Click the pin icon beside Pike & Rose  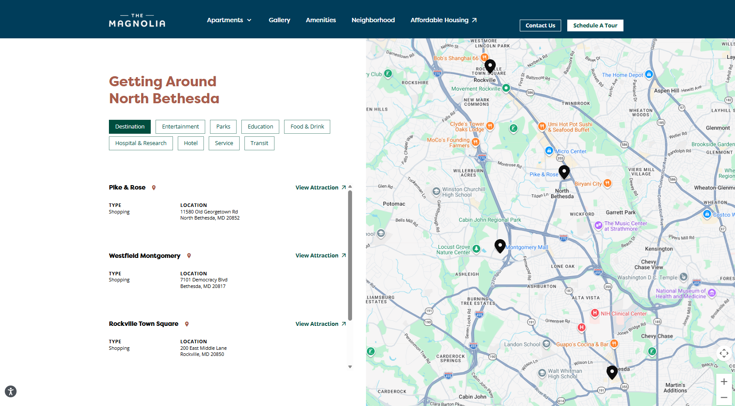154,188
